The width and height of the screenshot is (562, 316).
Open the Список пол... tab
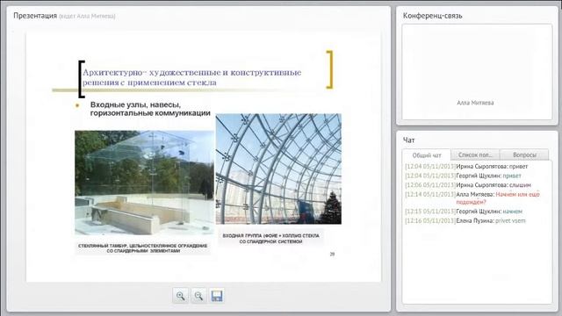click(x=475, y=154)
